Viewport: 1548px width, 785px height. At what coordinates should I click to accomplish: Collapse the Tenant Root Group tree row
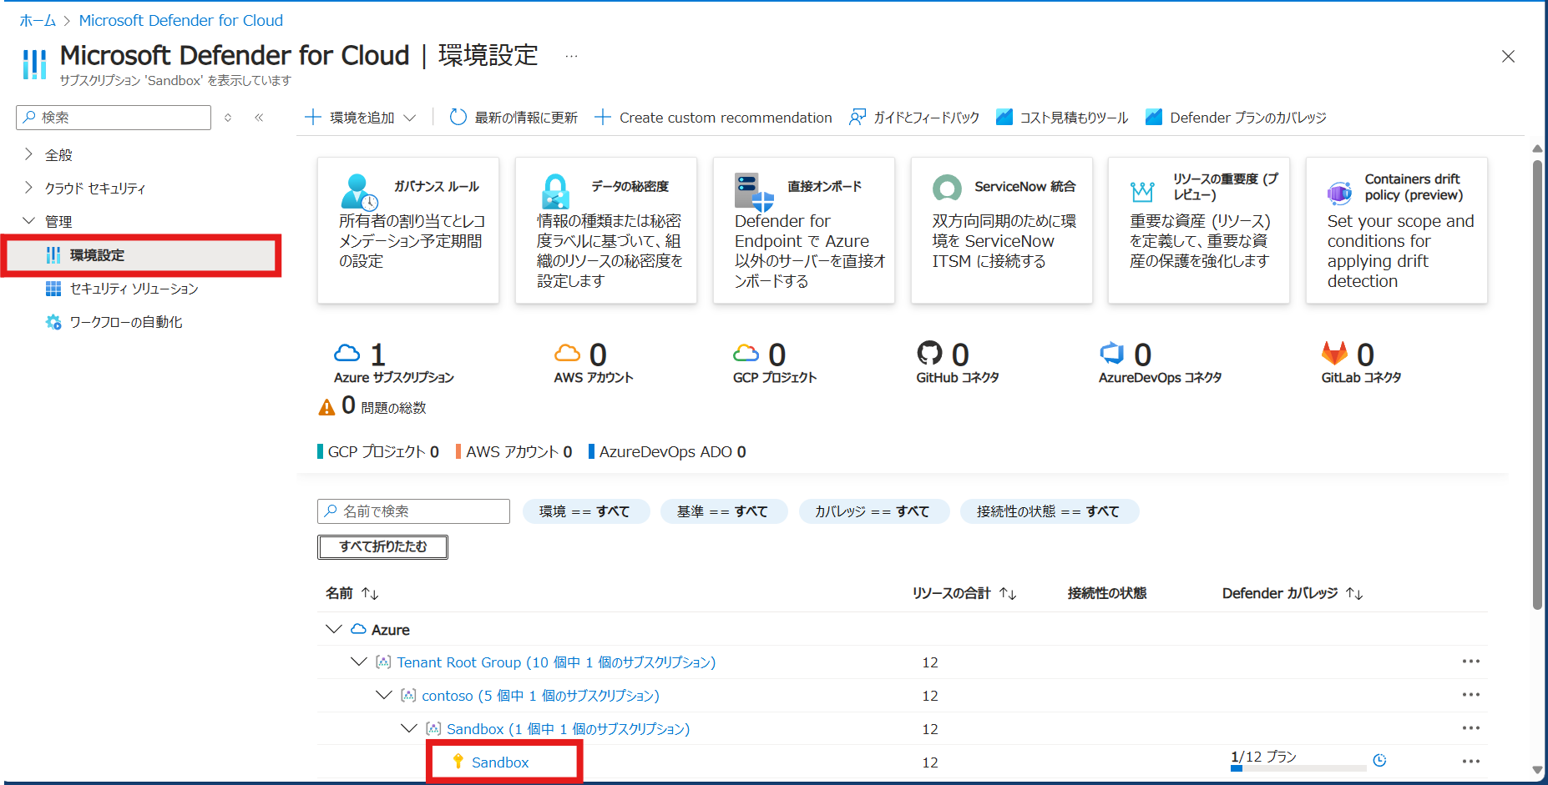pyautogui.click(x=359, y=662)
